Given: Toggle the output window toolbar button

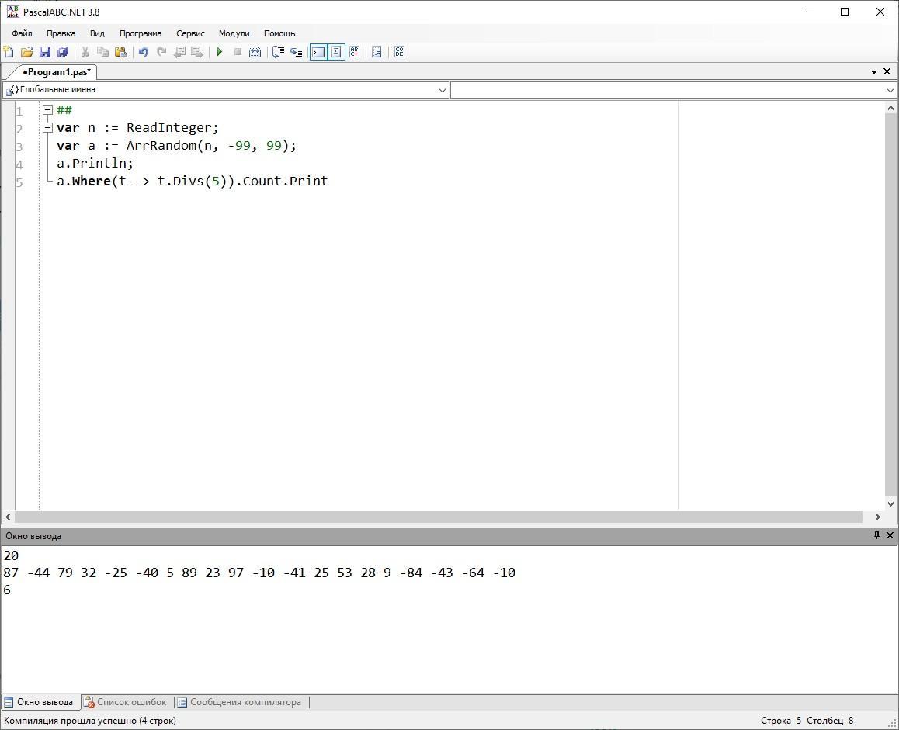Looking at the screenshot, I should pos(318,52).
